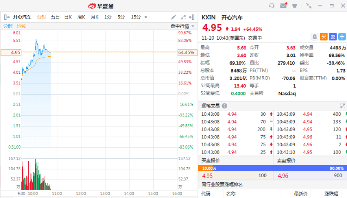Expand the chart to fullscreen

click(183, 17)
